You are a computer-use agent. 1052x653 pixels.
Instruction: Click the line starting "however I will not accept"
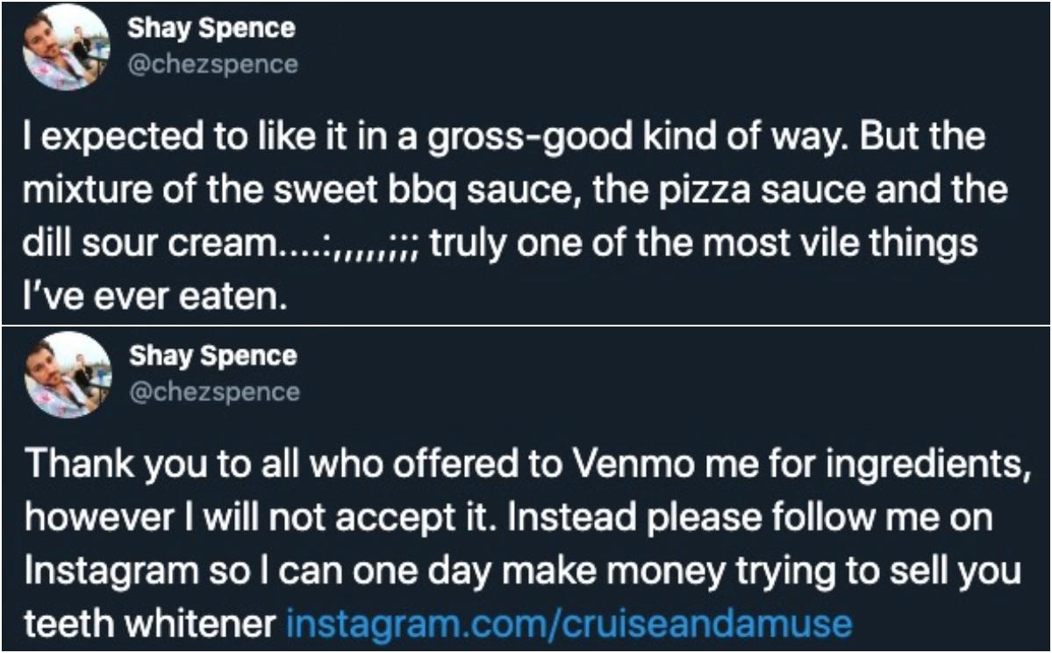coord(509,518)
